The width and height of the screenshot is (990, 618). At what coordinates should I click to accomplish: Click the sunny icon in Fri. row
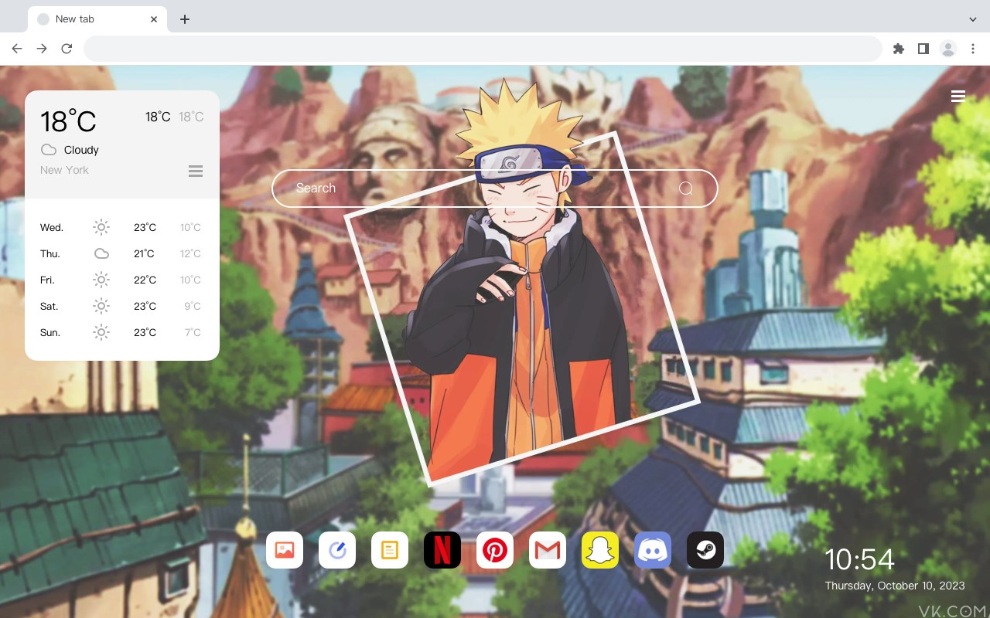click(101, 280)
